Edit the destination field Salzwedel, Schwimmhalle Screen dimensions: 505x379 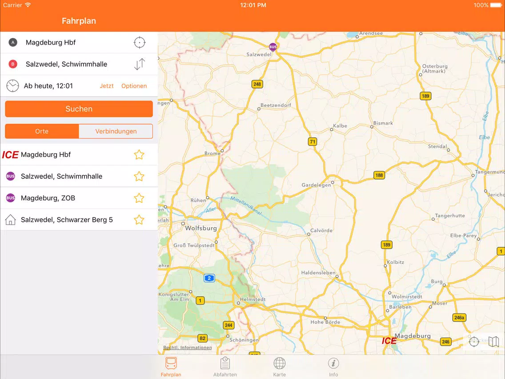click(79, 64)
